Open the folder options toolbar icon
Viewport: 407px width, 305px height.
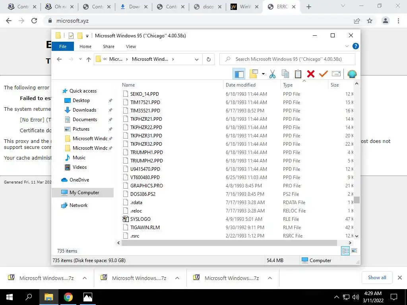coord(254,74)
